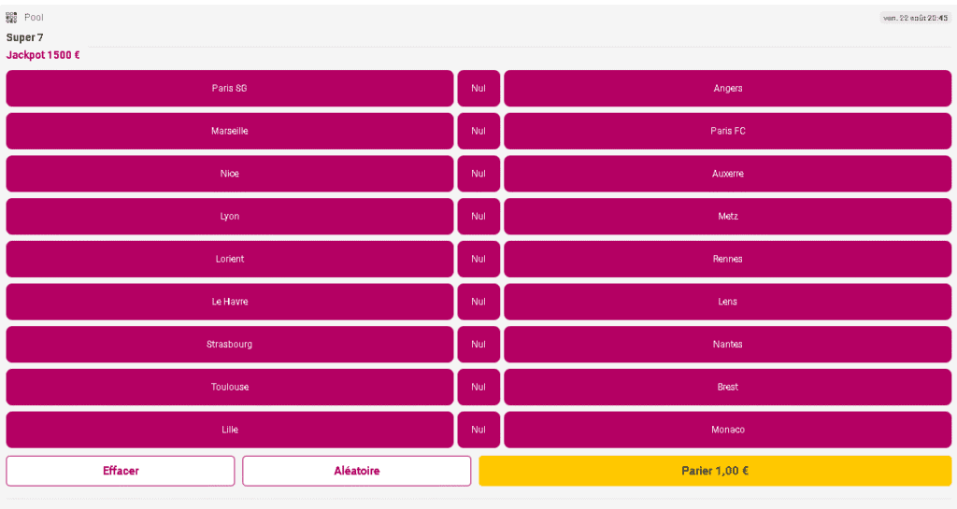Pick Lyon to win
This screenshot has height=509, width=957.
point(229,217)
